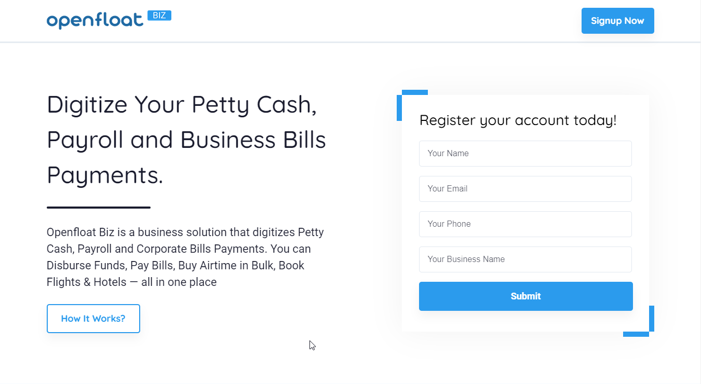Select the Your Email input
Image resolution: width=701 pixels, height=384 pixels.
tap(525, 189)
